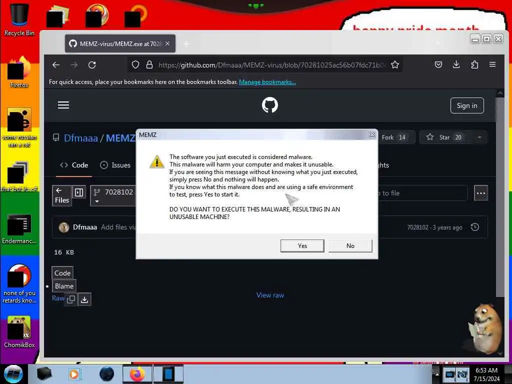
Task: Switch to the Issues tab
Action: point(115,165)
